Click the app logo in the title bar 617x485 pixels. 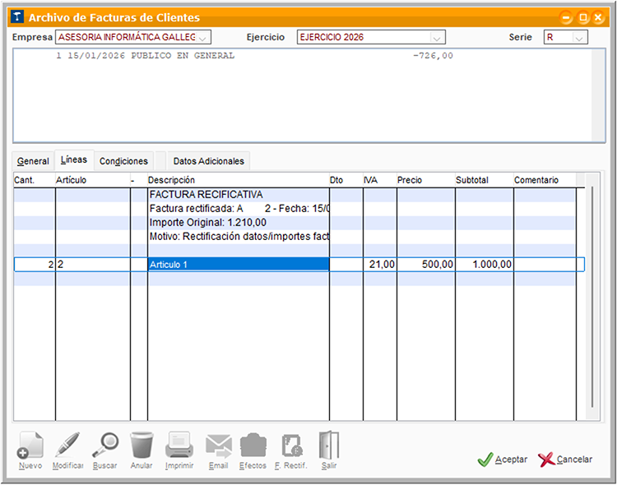pos(17,17)
